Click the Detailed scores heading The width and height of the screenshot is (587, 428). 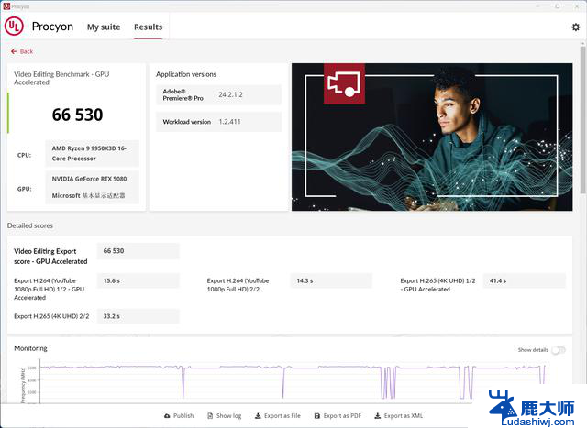[30, 225]
